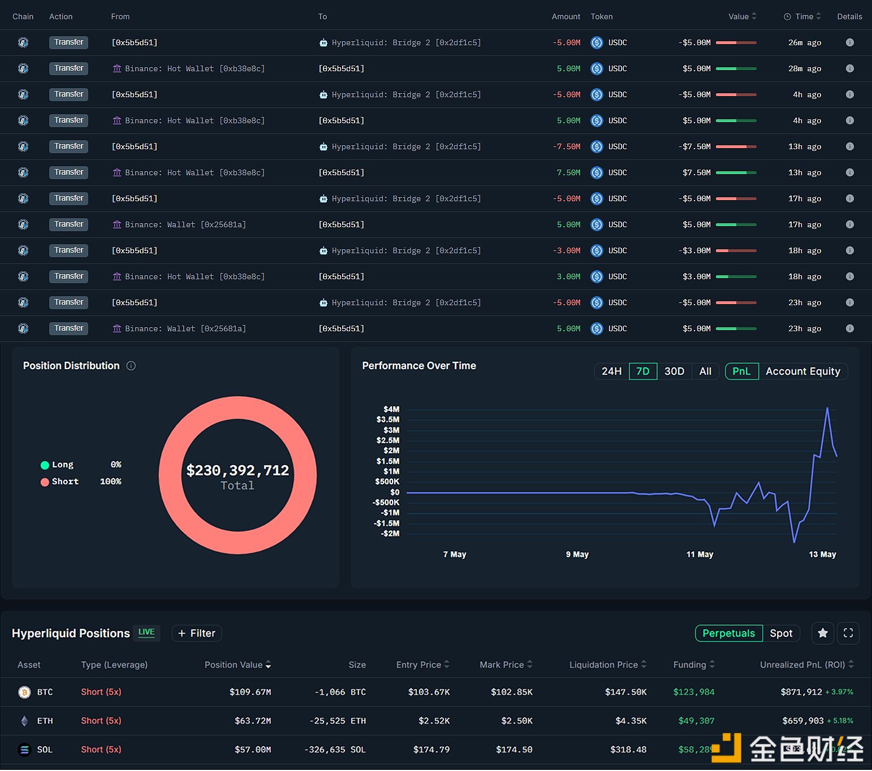Click the star favorite icon in Hyperliquid Positions
872x771 pixels.
823,633
